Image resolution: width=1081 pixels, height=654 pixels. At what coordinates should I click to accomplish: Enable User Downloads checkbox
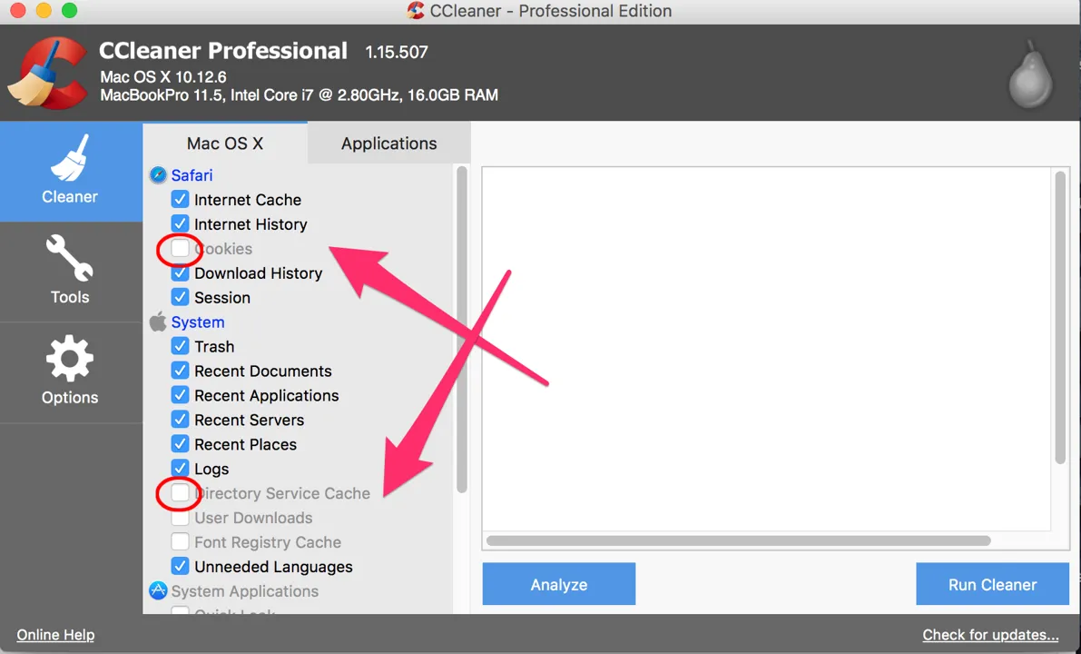click(180, 518)
